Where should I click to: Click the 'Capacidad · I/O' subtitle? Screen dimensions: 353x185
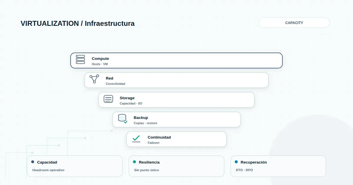click(131, 103)
